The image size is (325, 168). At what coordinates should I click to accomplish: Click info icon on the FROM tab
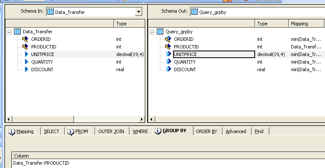point(71,131)
